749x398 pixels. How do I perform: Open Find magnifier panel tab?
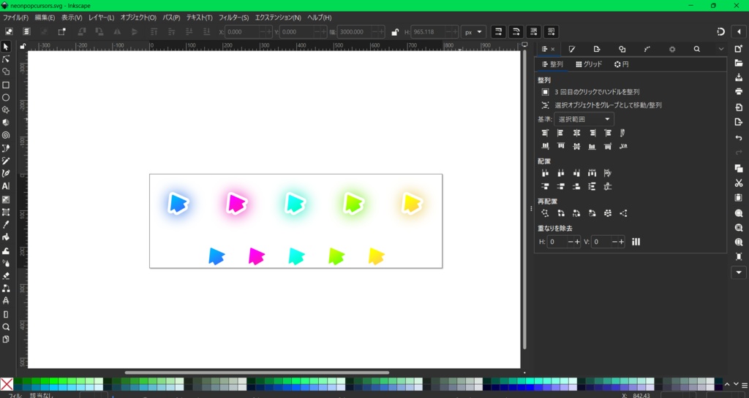[x=697, y=49]
